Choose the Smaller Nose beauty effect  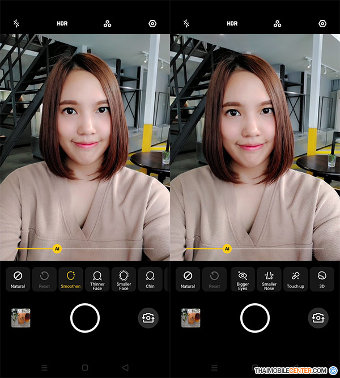click(269, 279)
